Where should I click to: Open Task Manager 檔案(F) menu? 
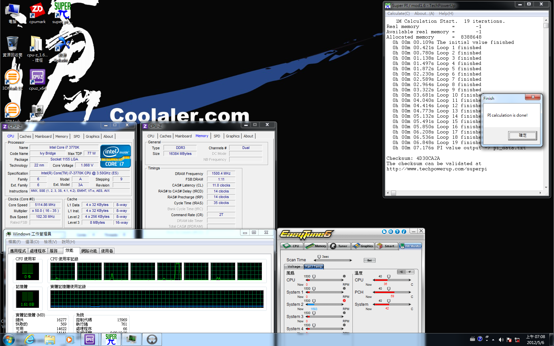(x=15, y=242)
